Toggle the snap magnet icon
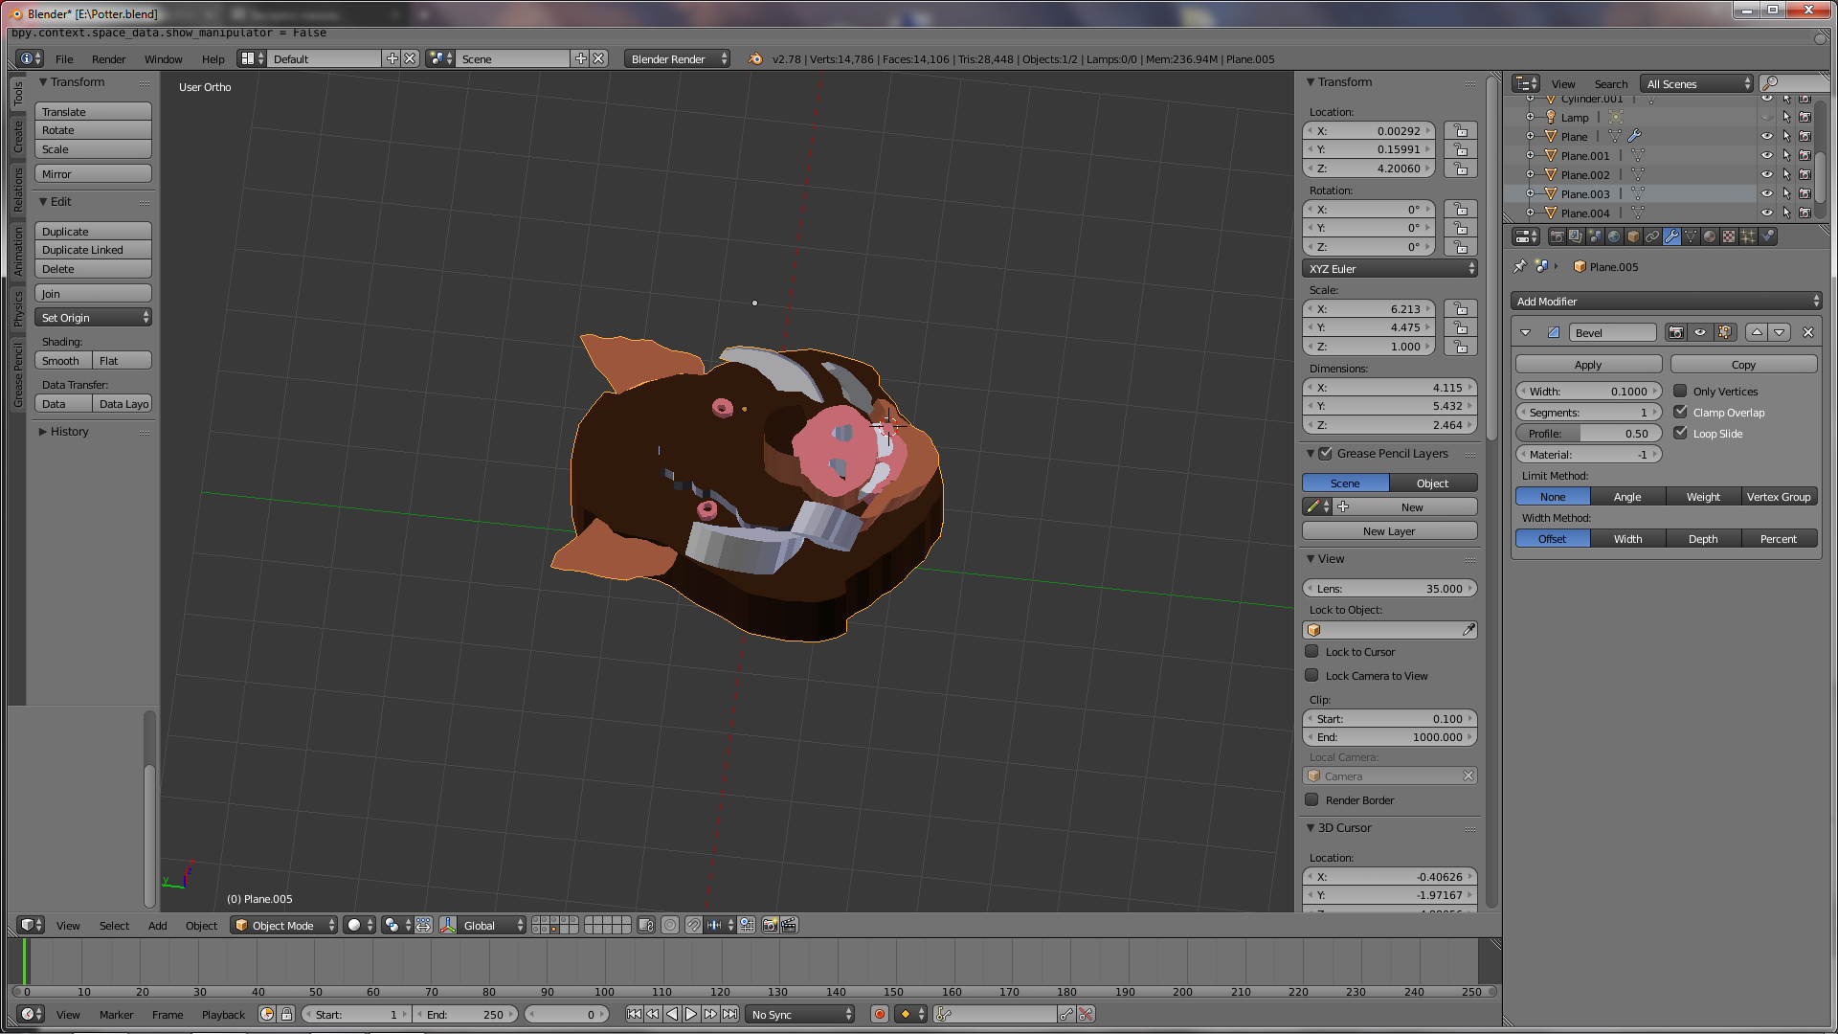Screen dimensions: 1838x1034 (694, 925)
